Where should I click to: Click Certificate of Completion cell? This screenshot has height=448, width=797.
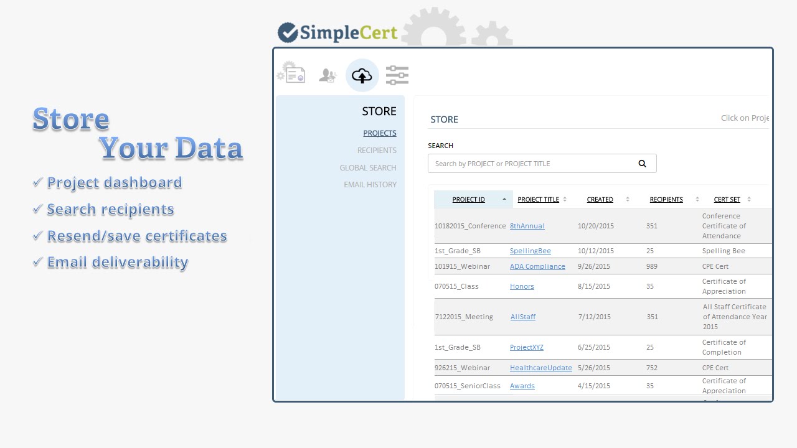tap(724, 347)
